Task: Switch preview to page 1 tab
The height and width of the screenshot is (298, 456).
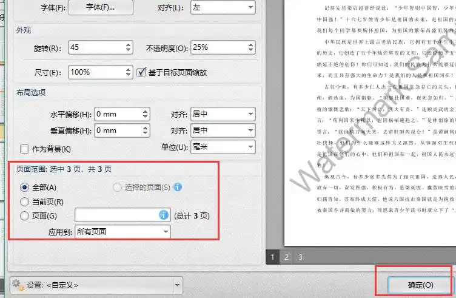Action: click(x=272, y=257)
